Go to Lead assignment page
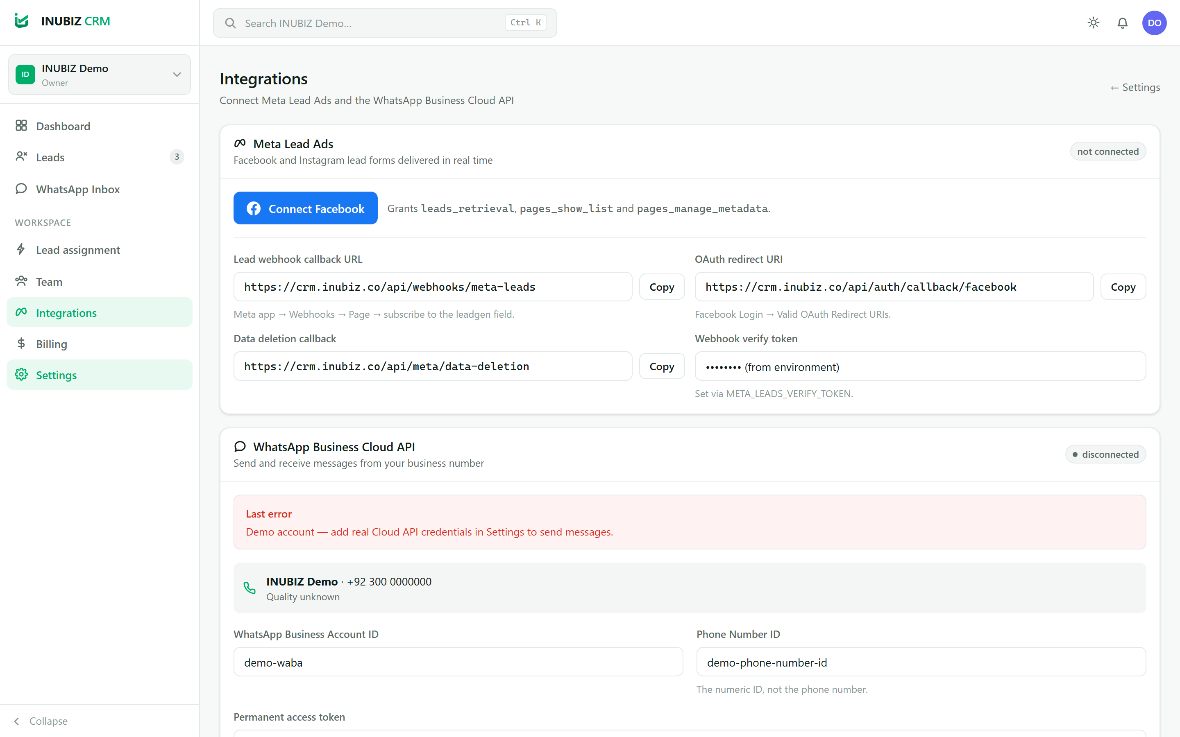 pos(100,250)
